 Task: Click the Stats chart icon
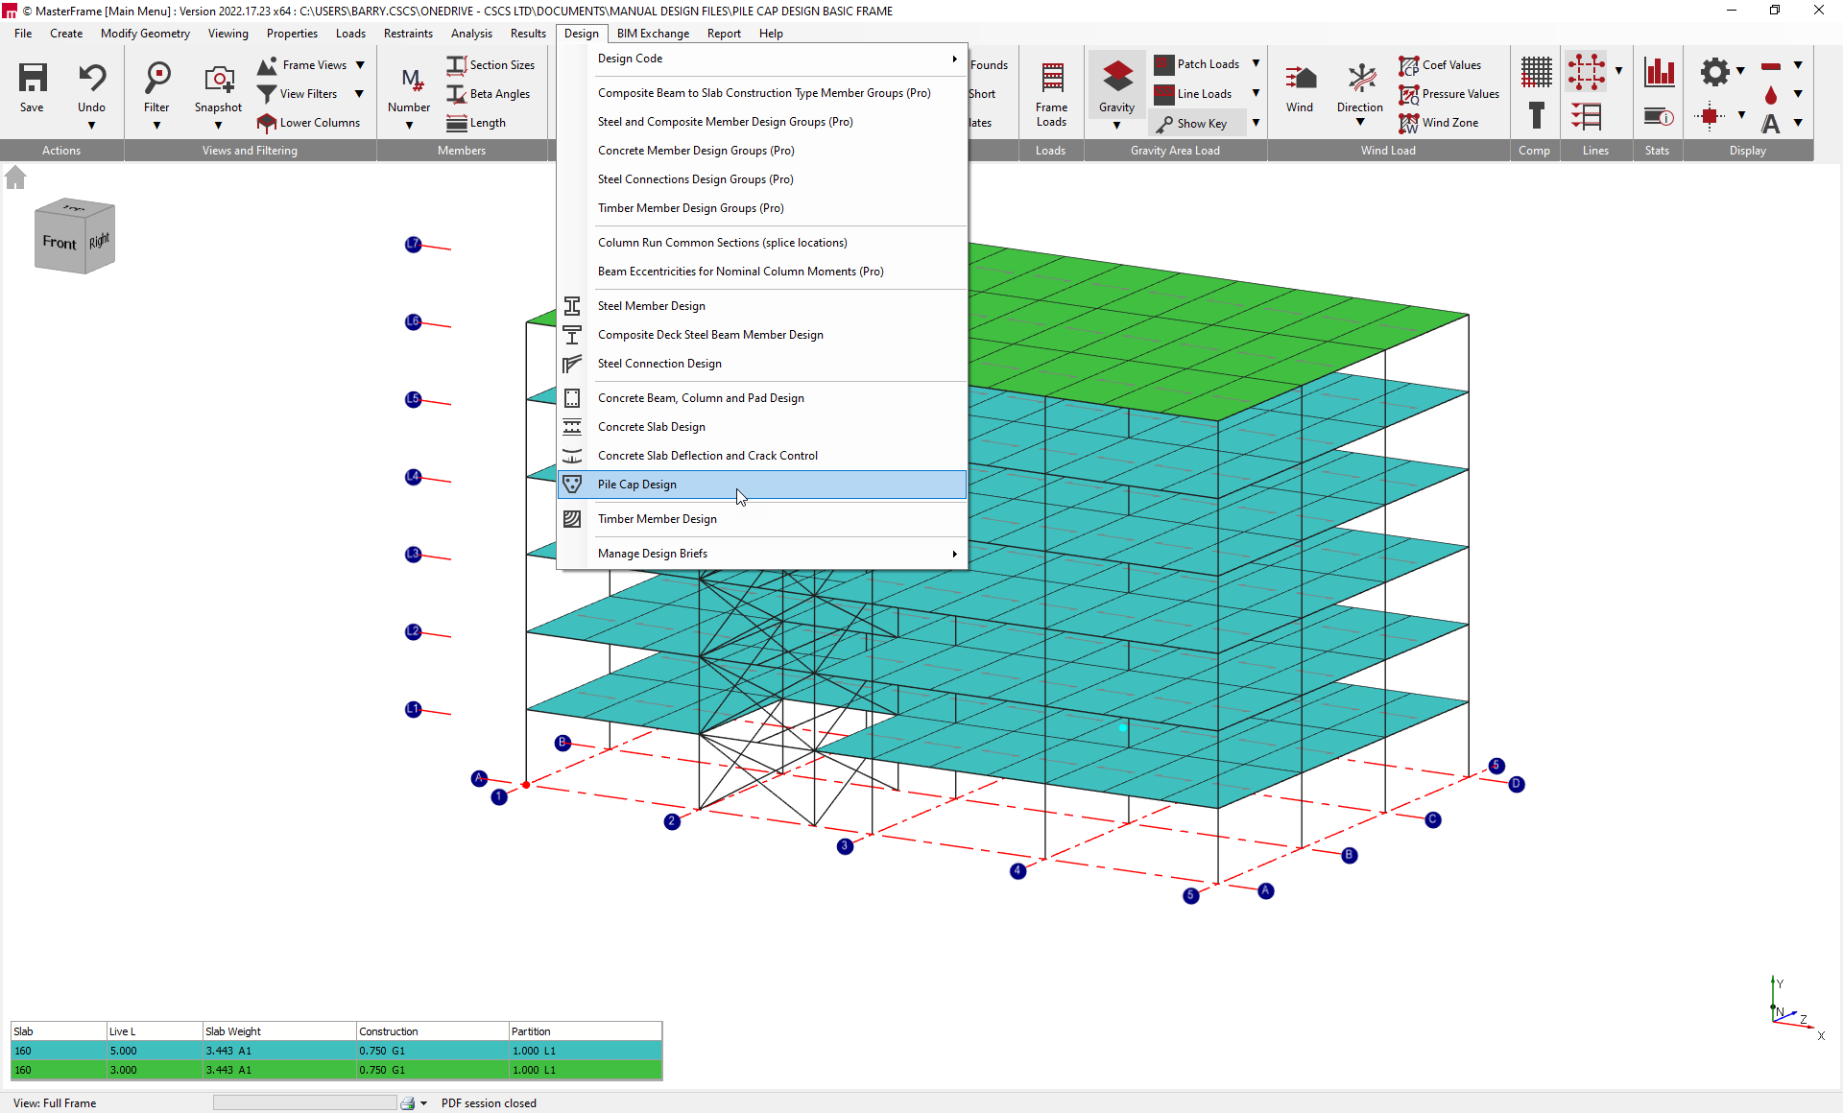coord(1659,72)
